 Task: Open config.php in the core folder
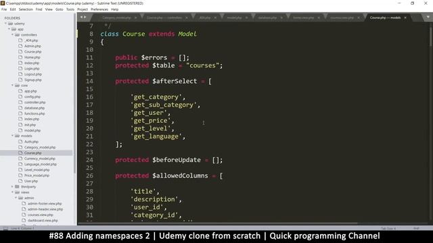pyautogui.click(x=32, y=97)
